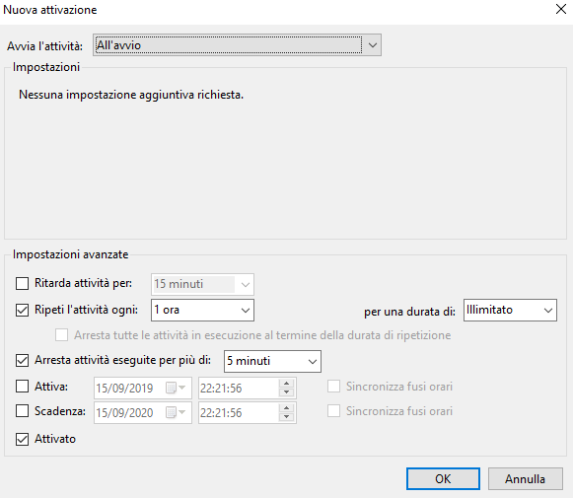Click the 15/09/2020 date field

point(143,413)
